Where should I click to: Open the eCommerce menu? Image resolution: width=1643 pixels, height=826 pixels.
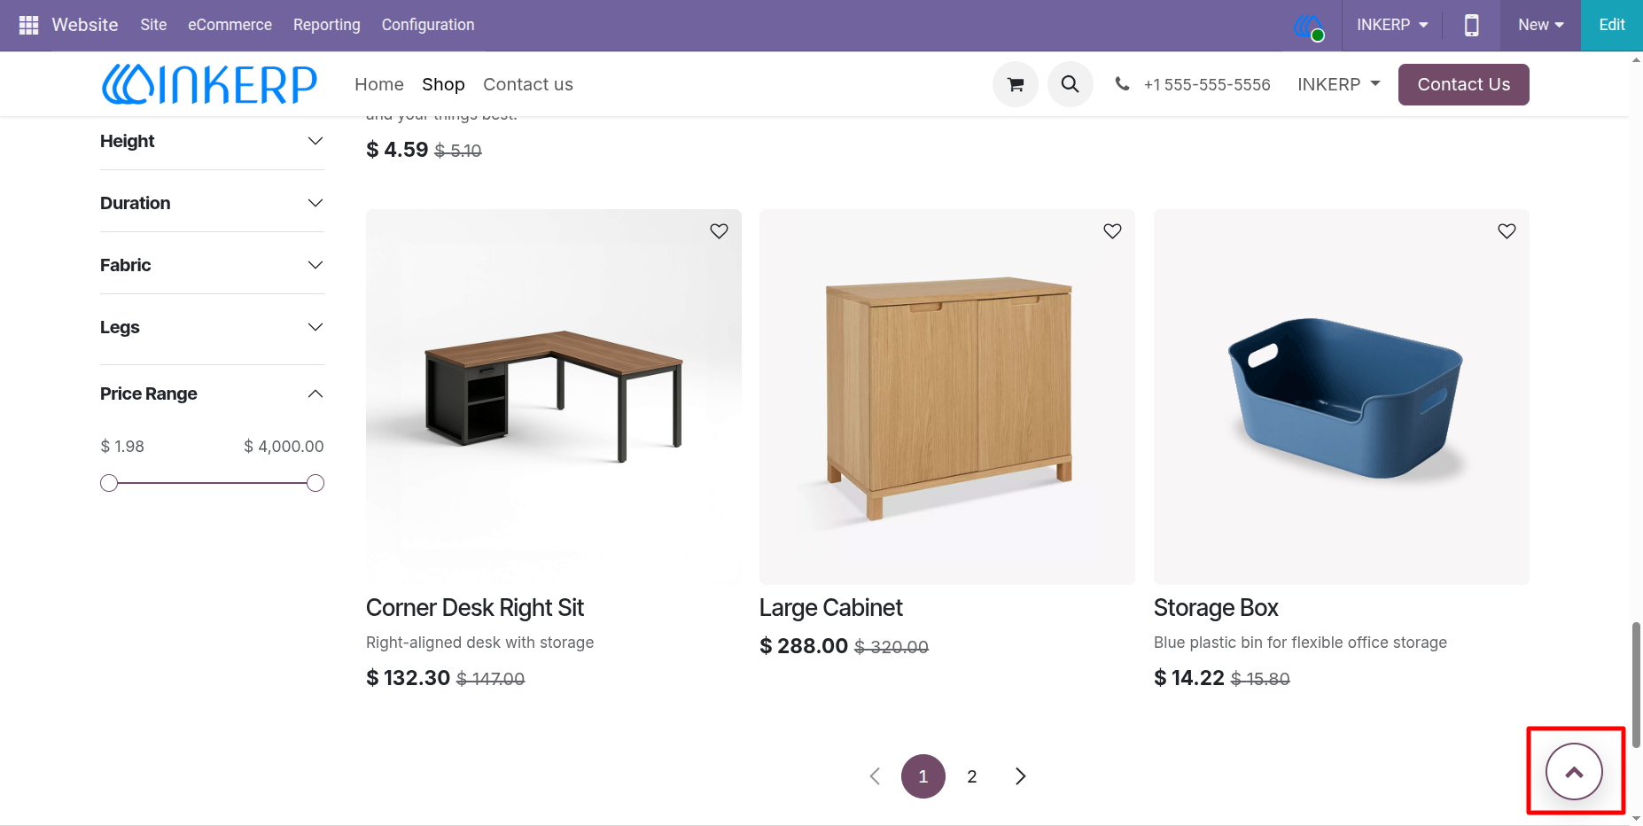(230, 25)
